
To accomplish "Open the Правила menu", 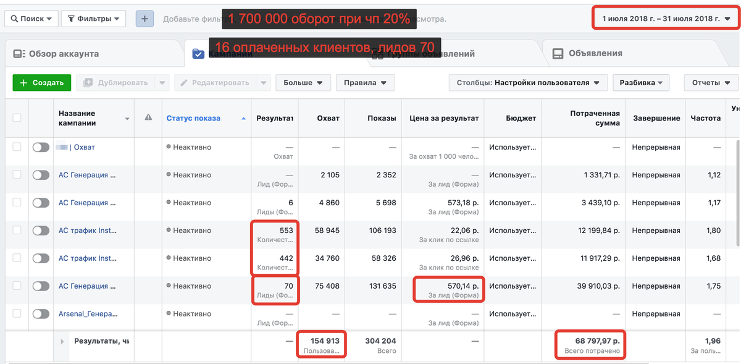I will coord(366,83).
